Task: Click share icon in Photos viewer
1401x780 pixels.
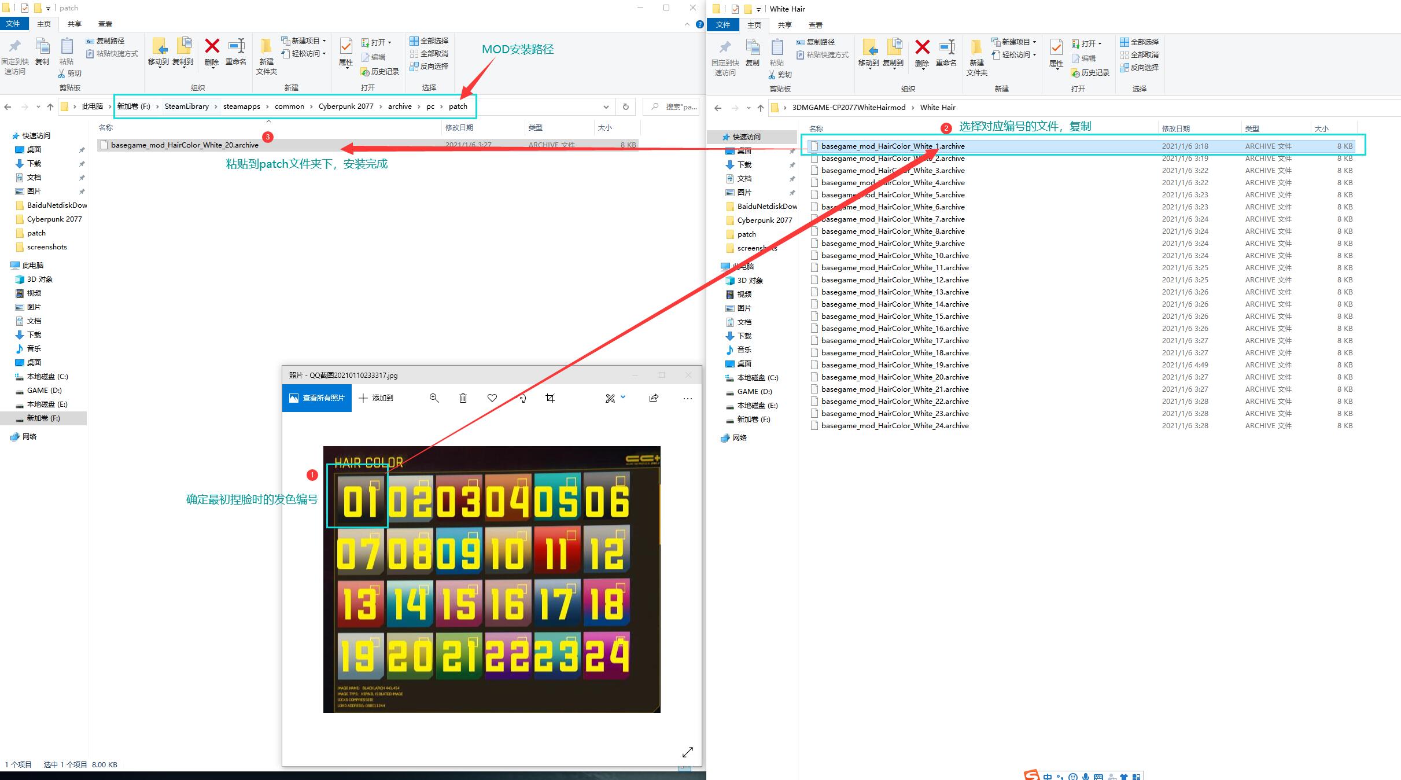Action: coord(654,398)
